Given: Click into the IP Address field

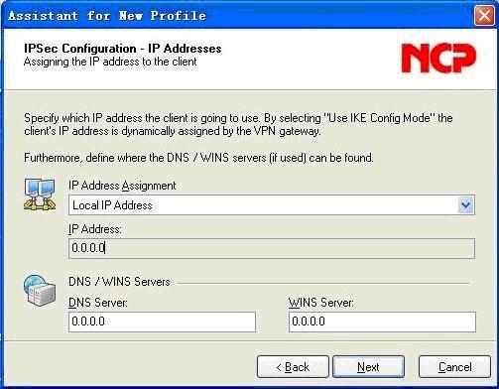Looking at the screenshot, I should 272,248.
